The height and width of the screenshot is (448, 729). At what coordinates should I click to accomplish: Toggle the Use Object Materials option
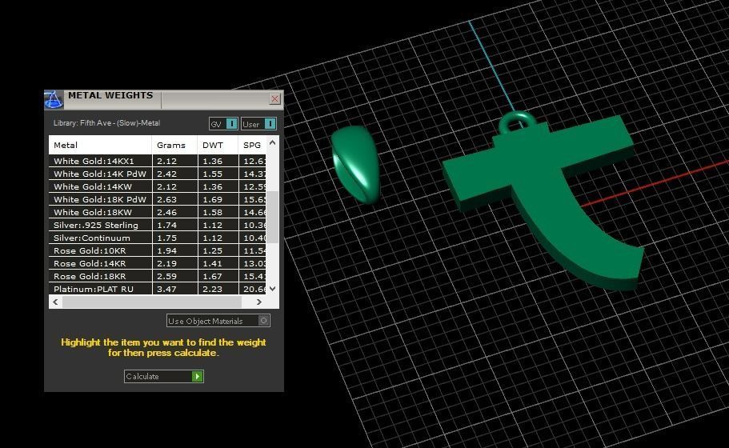pyautogui.click(x=218, y=321)
